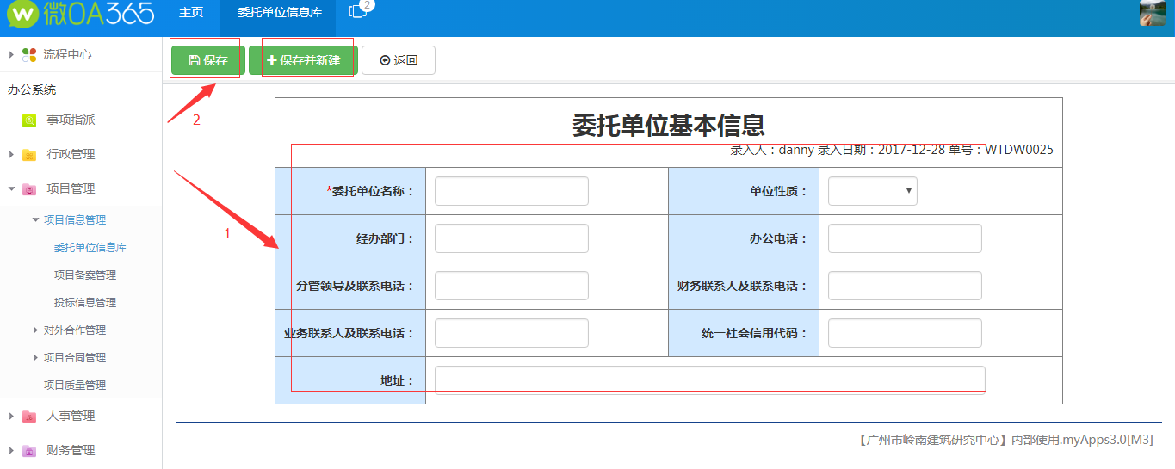1175x469 pixels.
Task: Open the multi-window tabs icon with badge
Action: click(357, 12)
